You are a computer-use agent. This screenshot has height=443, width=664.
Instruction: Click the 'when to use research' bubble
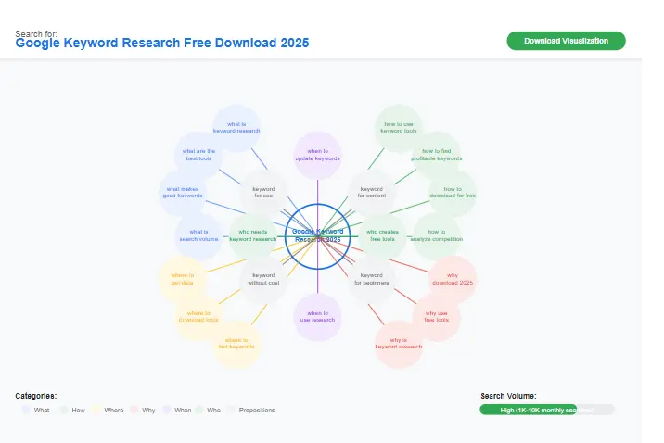click(317, 317)
